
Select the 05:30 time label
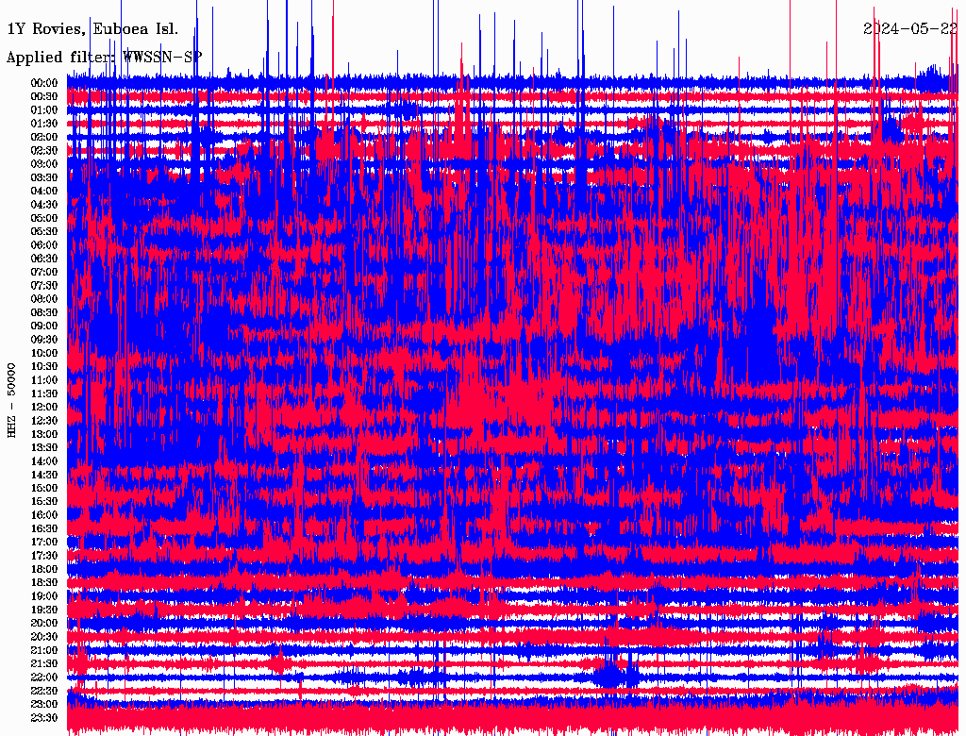(44, 232)
